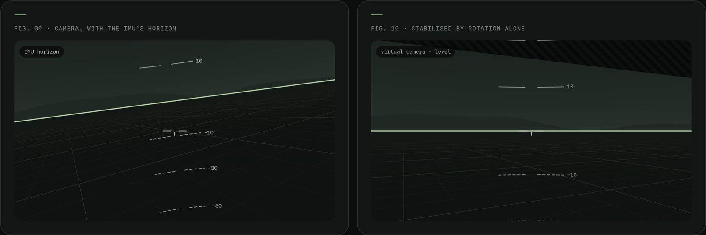Click the tilted green horizon line in Fig. 09
Screen dimensions: 706x235
(x=175, y=101)
